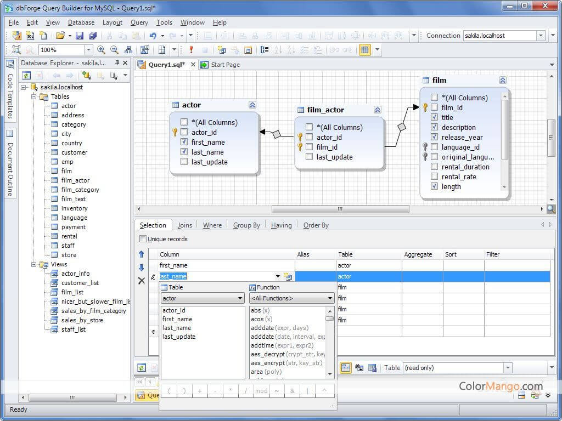Click the diagram overview magnifier icon
This screenshot has height=421, width=562.
coord(551,209)
